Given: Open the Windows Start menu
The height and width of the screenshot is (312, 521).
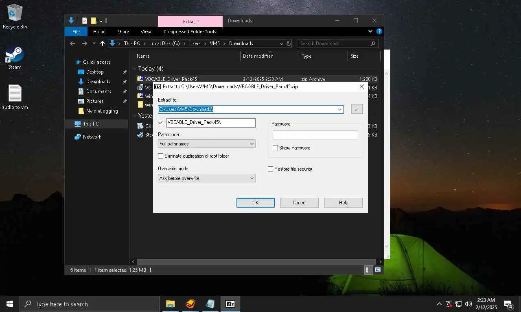Looking at the screenshot, I should click(10, 304).
